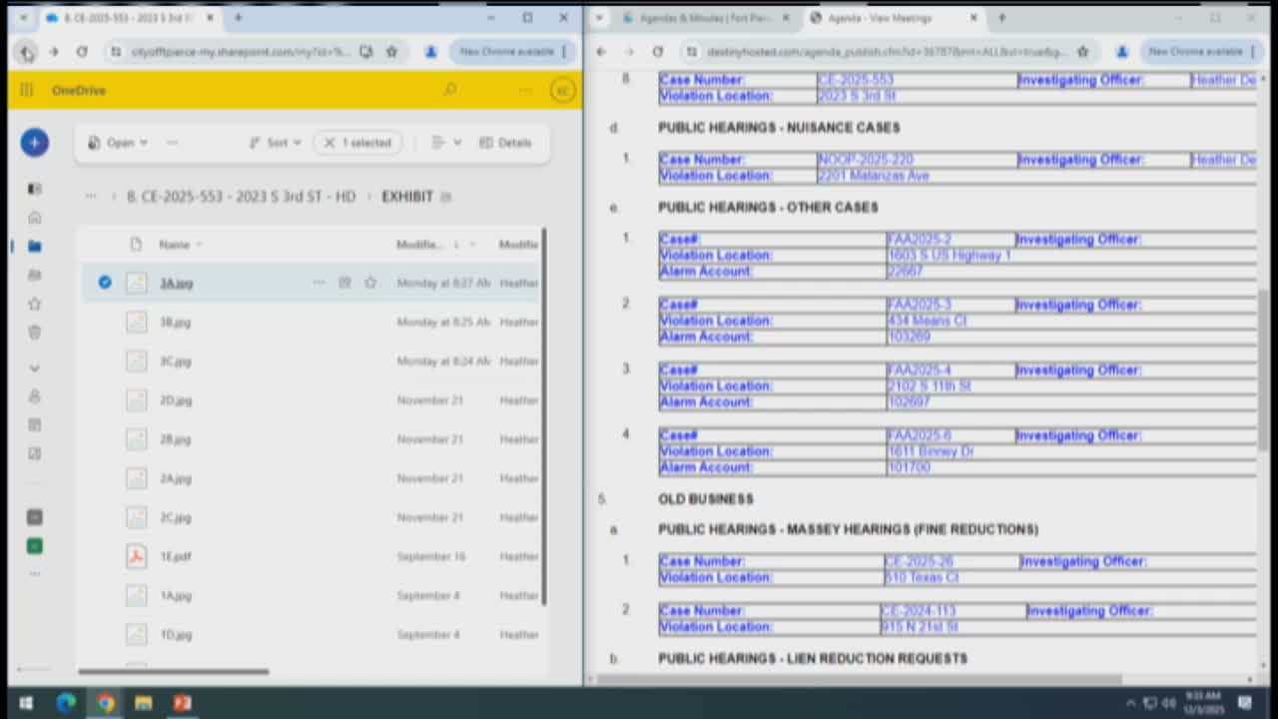The width and height of the screenshot is (1278, 719).
Task: Favorite the 3A.jpg file with the star
Action: coord(370,283)
